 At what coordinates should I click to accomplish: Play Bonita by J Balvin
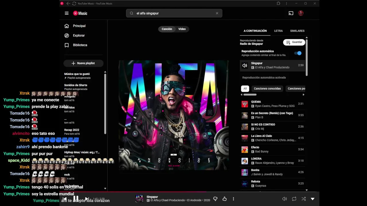click(272, 172)
